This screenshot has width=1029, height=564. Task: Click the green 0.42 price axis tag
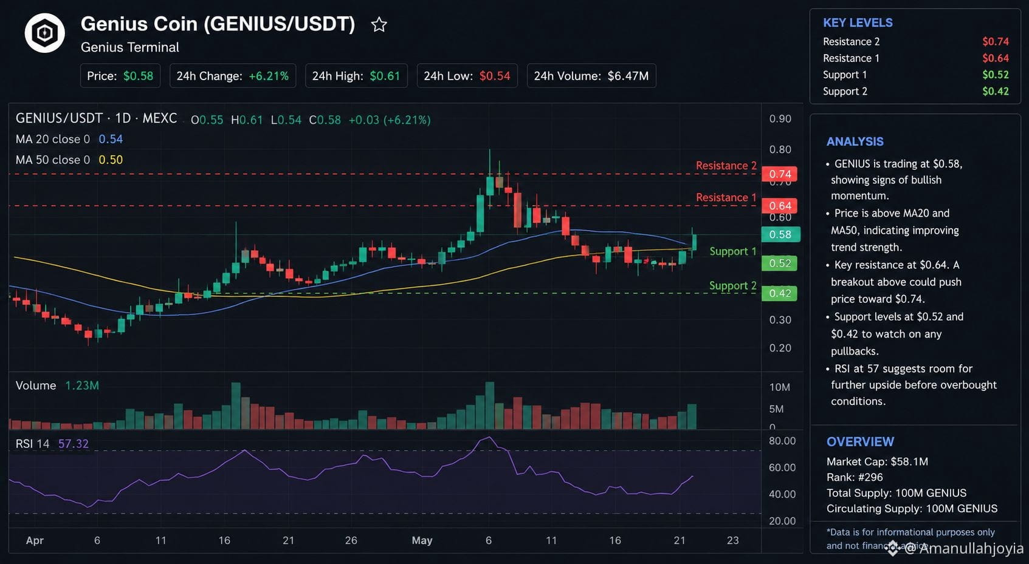pyautogui.click(x=780, y=293)
